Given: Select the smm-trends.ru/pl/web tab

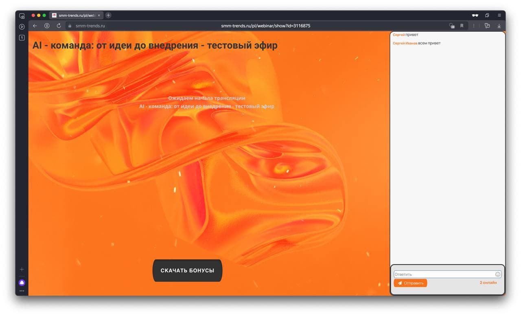Looking at the screenshot, I should (x=76, y=15).
